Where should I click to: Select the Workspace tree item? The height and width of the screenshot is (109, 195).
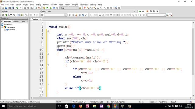pos(8,25)
